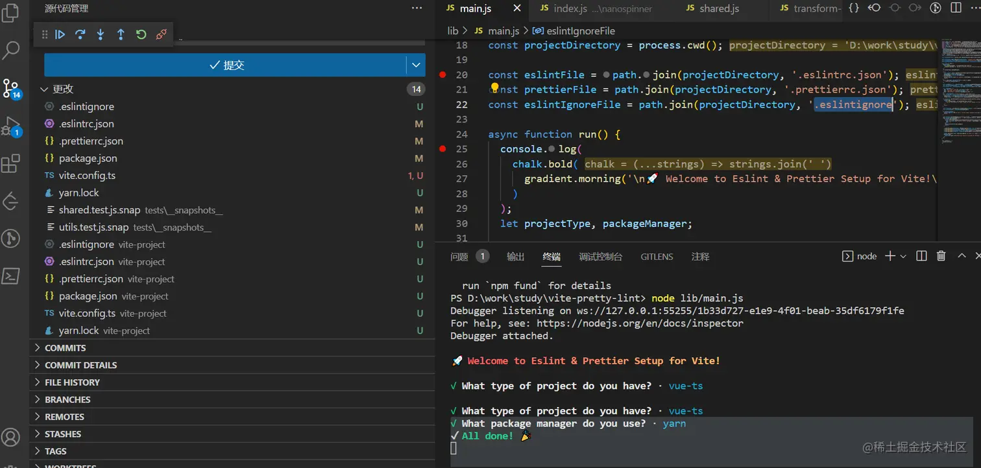Click main.js in the breadcrumb path
The image size is (981, 468).
click(x=503, y=30)
